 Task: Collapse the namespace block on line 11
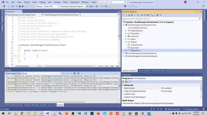coord(18,45)
